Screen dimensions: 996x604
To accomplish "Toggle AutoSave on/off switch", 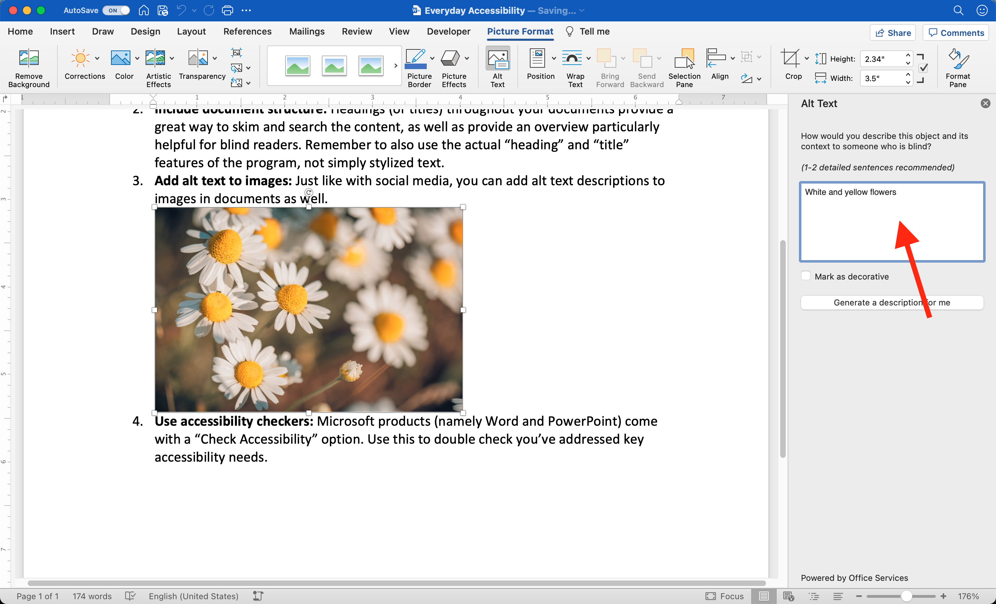I will coord(115,10).
